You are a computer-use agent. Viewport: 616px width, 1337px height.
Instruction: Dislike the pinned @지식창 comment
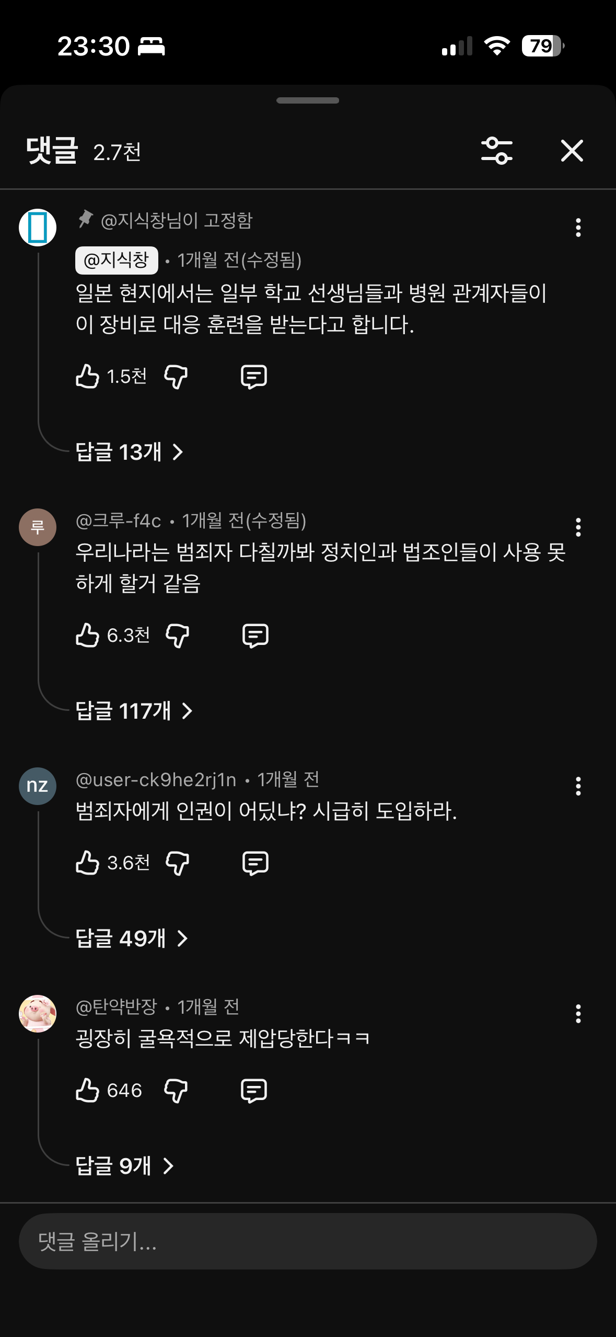[x=176, y=376]
